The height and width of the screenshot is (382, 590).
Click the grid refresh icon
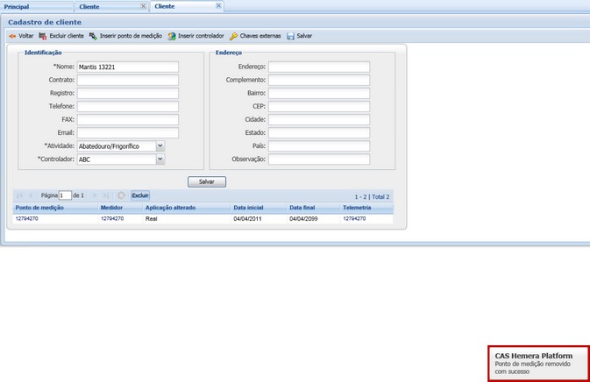click(x=121, y=195)
